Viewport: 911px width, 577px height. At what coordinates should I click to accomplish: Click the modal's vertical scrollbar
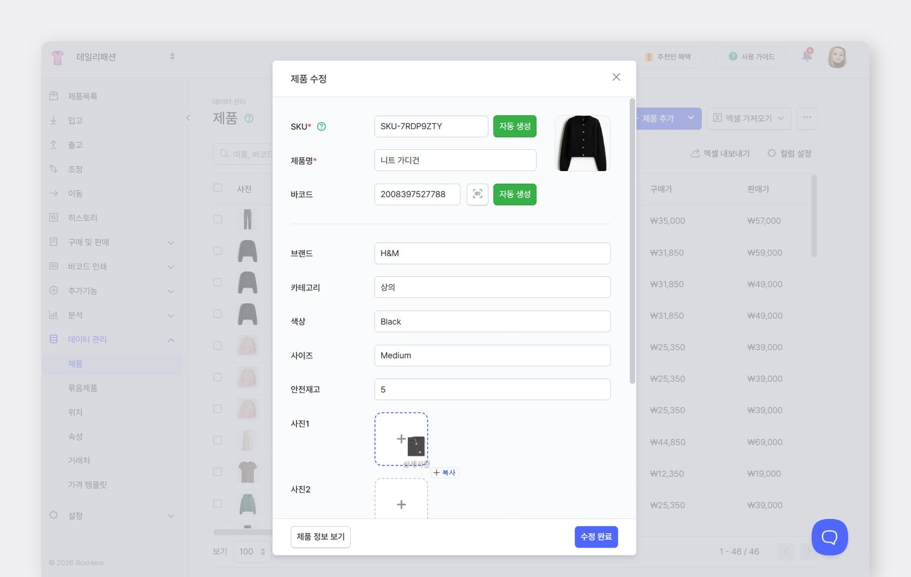(632, 243)
